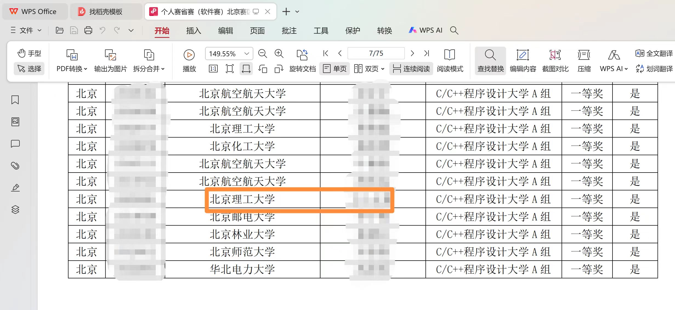
Task: Go to the next page
Action: [412, 53]
